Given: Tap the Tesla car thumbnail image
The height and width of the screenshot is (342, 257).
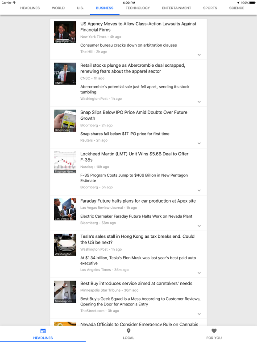Looking at the screenshot, I should click(x=65, y=245).
